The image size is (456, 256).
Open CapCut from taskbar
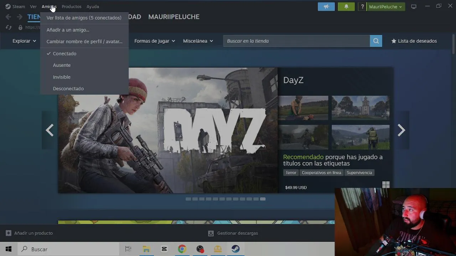click(164, 249)
